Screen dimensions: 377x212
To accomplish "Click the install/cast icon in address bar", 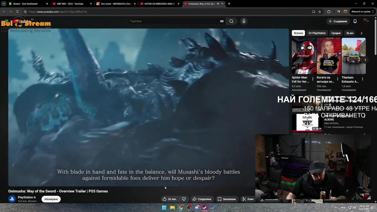I will tap(313, 12).
